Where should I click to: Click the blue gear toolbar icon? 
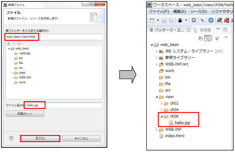(211, 20)
